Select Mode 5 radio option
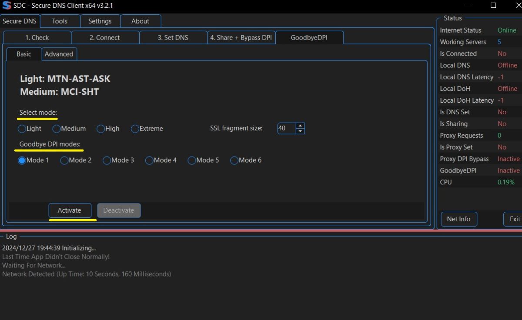 coord(192,160)
